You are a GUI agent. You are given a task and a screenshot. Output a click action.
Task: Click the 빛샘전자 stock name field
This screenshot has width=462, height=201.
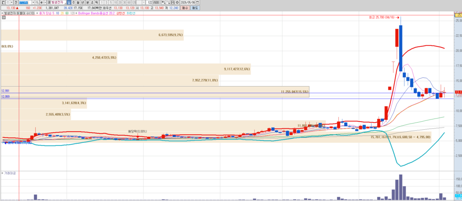coord(59,2)
